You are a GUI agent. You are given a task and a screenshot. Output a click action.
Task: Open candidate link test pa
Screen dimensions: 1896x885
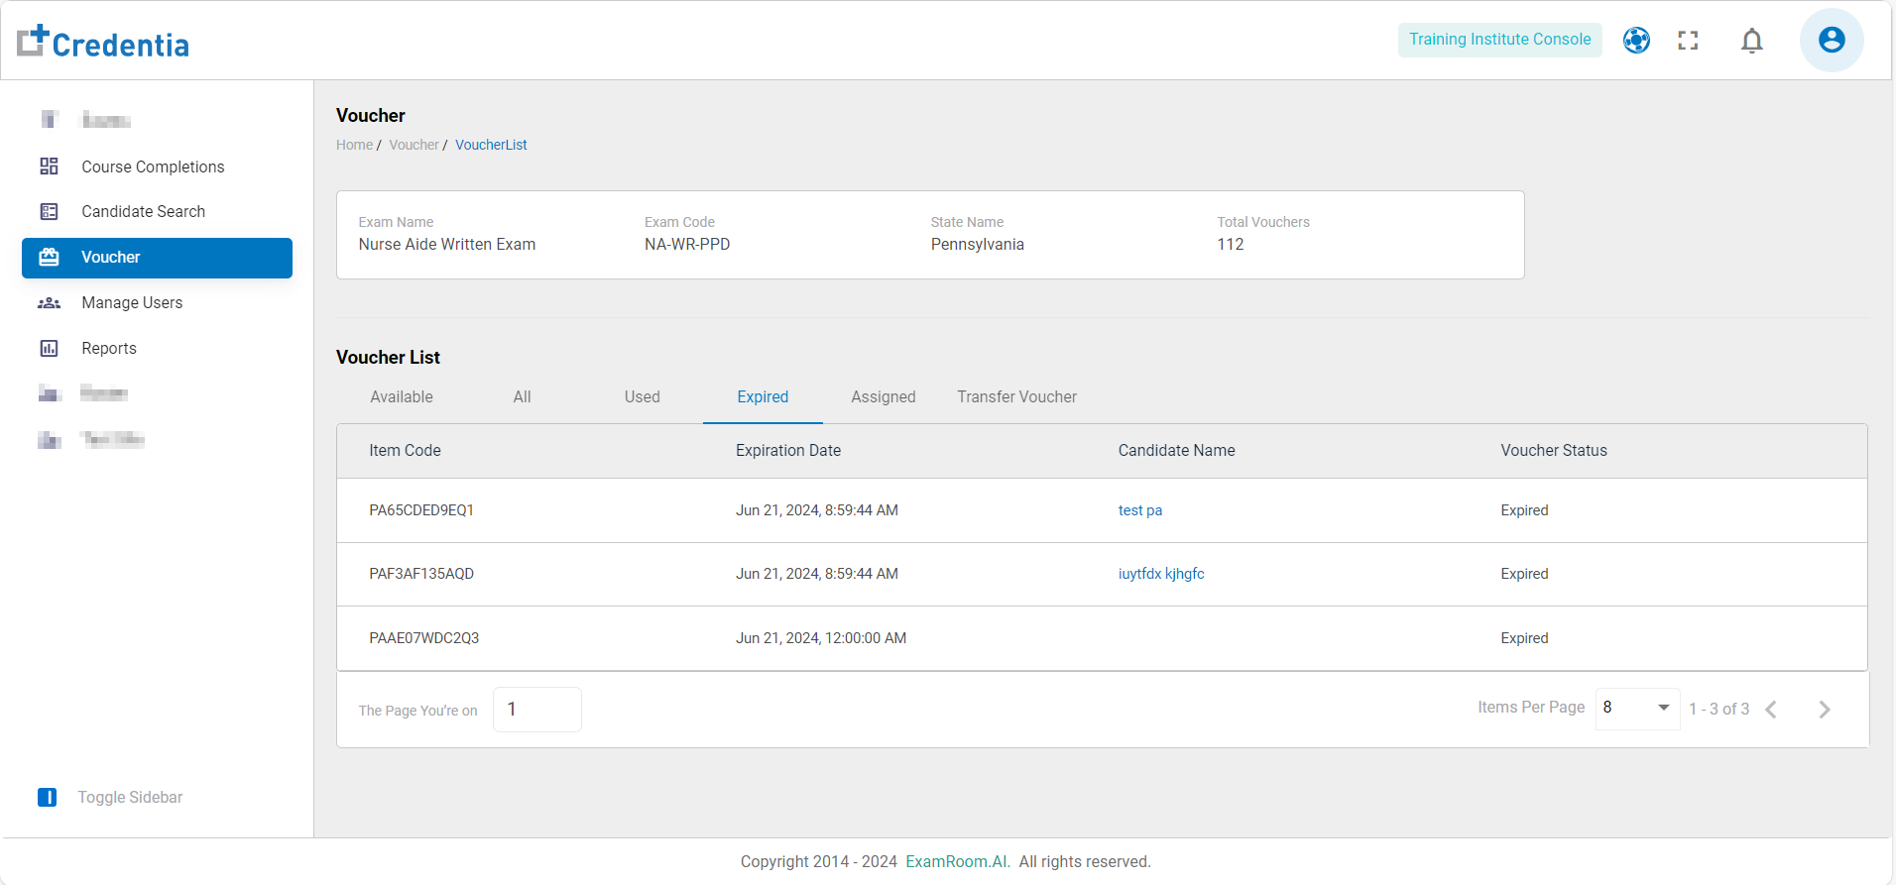pos(1140,510)
